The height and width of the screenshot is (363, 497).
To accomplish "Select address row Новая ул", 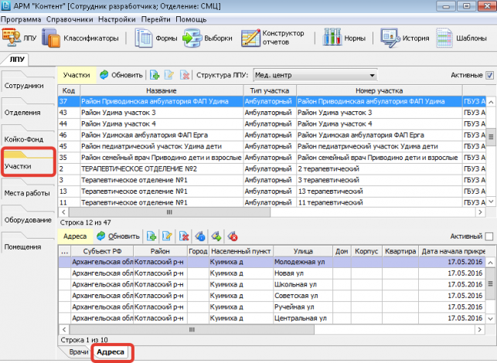I will (x=271, y=273).
